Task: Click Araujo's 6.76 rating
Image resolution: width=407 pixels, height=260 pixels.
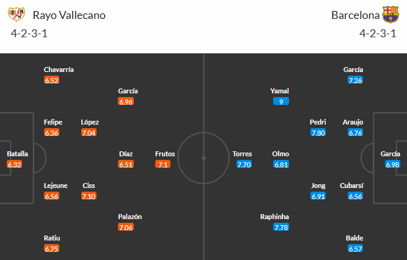Action: coord(355,132)
